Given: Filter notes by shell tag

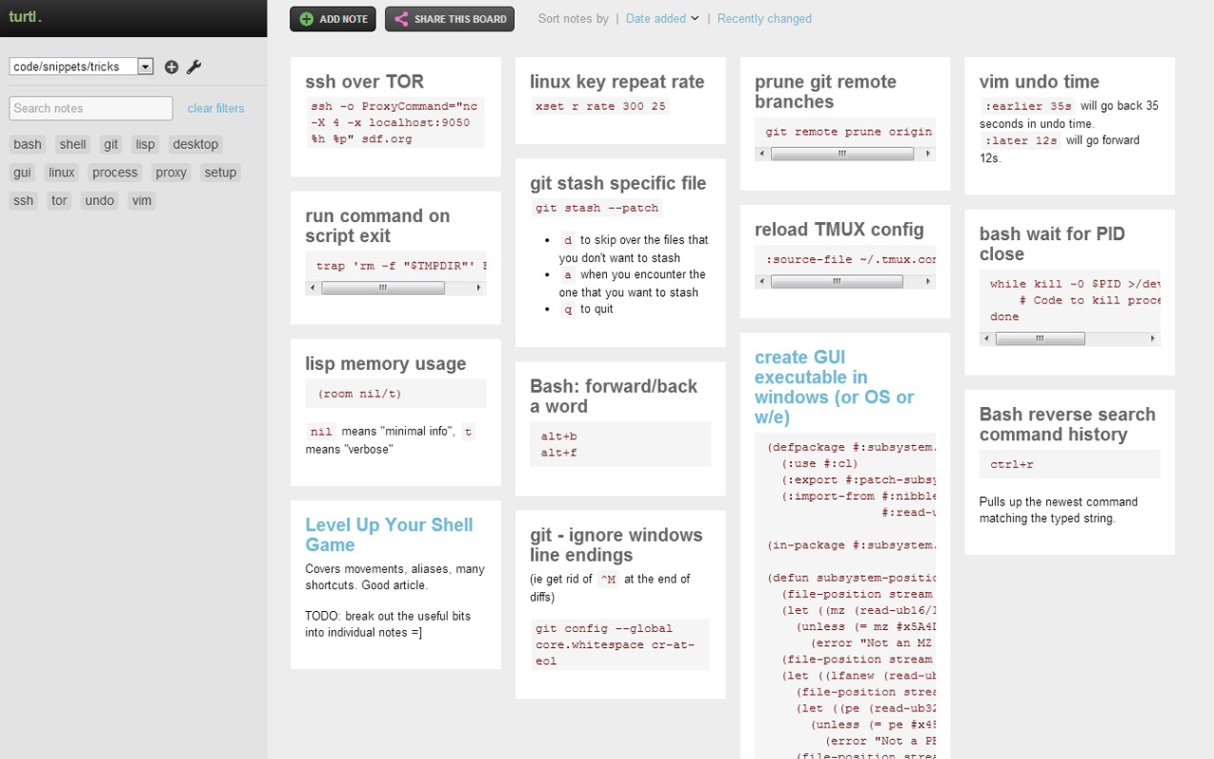Looking at the screenshot, I should point(73,144).
